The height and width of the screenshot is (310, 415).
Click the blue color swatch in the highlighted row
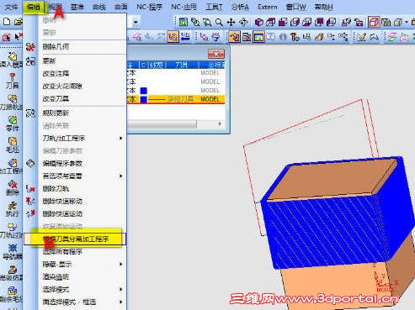pyautogui.click(x=144, y=99)
